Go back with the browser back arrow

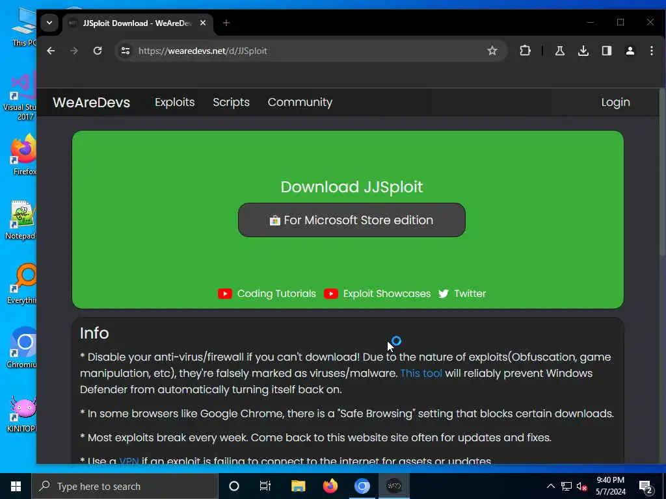pos(51,51)
